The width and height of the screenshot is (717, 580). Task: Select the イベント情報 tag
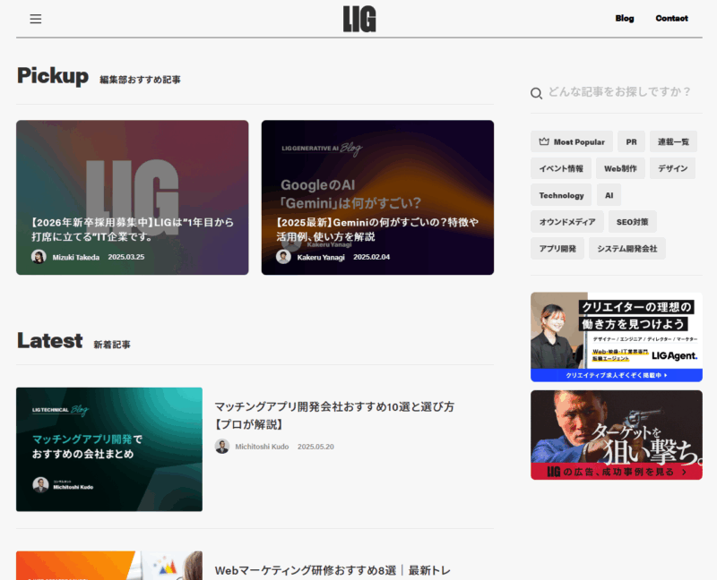[561, 168]
